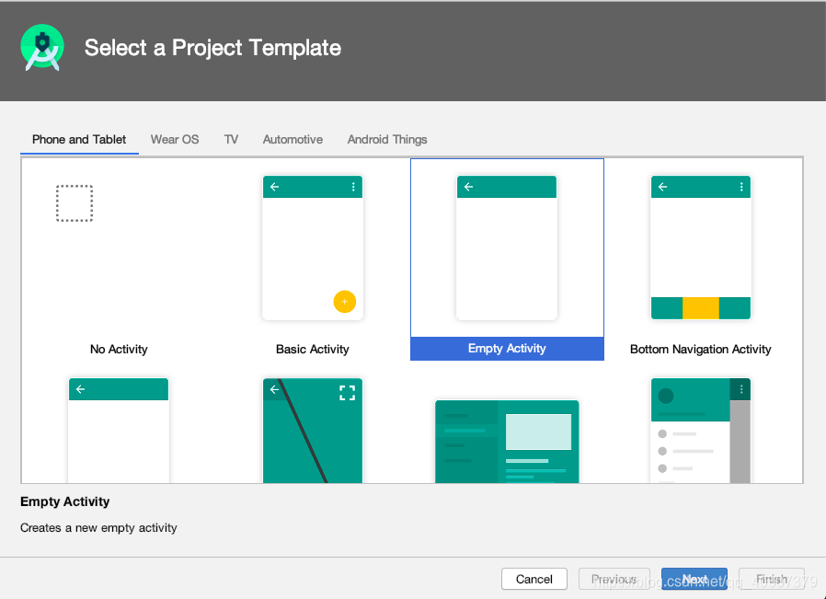Click the bold Empty Activity heading below the grid
The height and width of the screenshot is (599, 826).
pyautogui.click(x=64, y=501)
